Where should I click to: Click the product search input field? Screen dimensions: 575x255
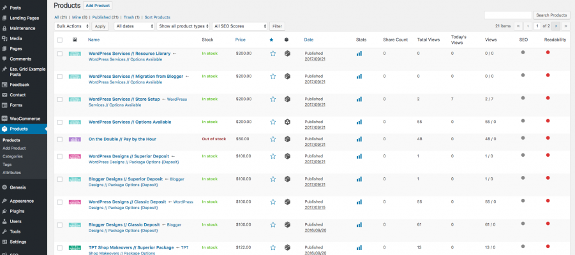[507, 15]
